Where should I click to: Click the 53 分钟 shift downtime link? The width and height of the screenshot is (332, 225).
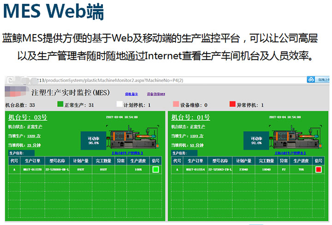197,145
